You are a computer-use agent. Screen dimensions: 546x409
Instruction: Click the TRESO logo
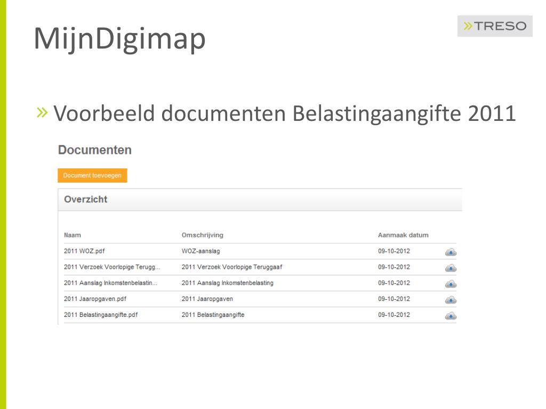coord(495,26)
